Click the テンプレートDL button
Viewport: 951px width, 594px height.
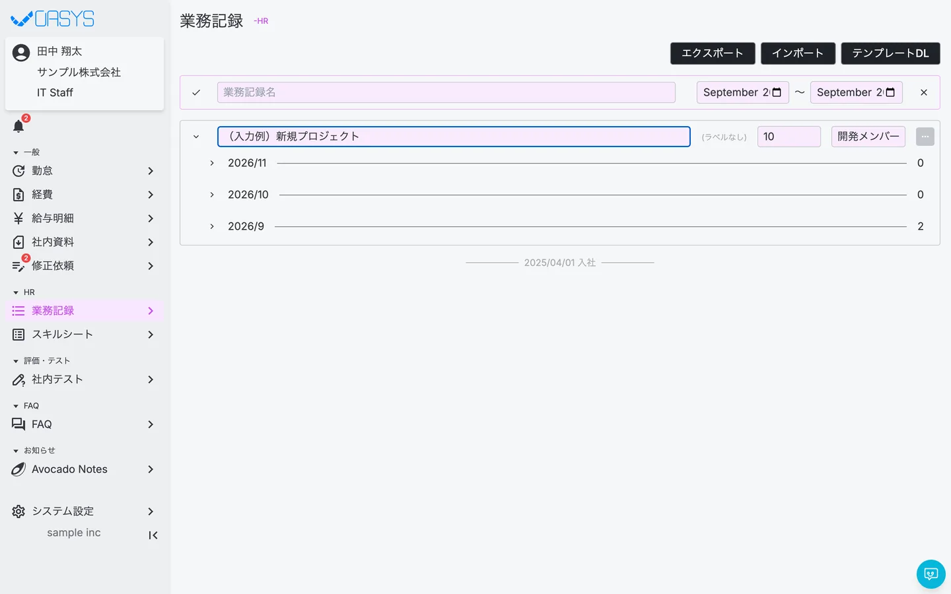coord(890,53)
